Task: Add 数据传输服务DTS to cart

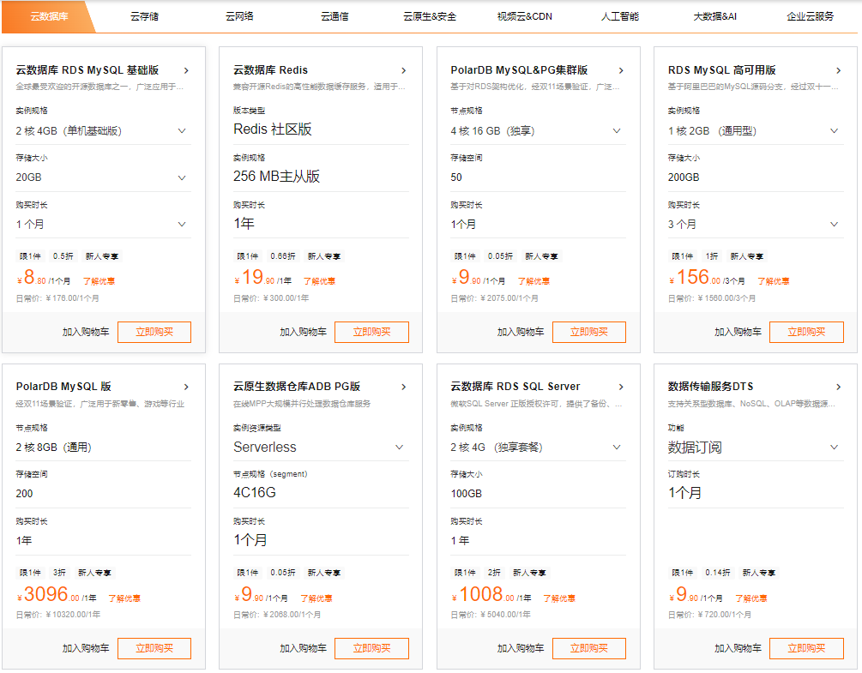Action: point(738,648)
